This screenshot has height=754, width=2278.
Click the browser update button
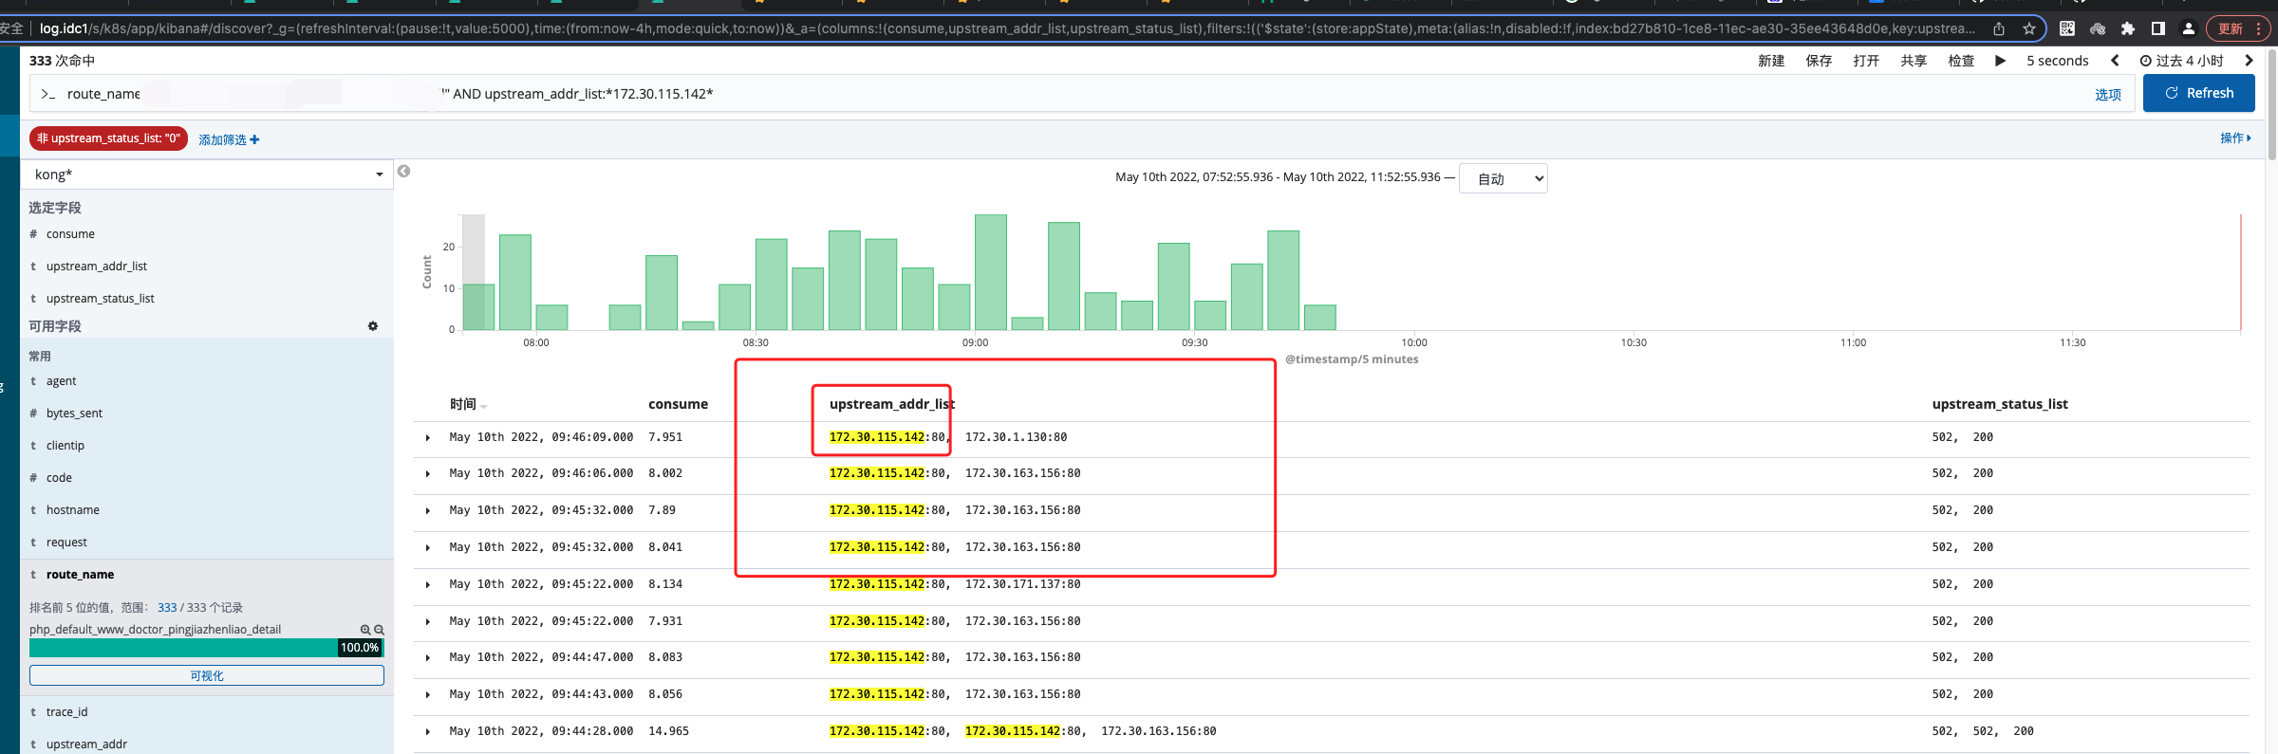[2239, 28]
